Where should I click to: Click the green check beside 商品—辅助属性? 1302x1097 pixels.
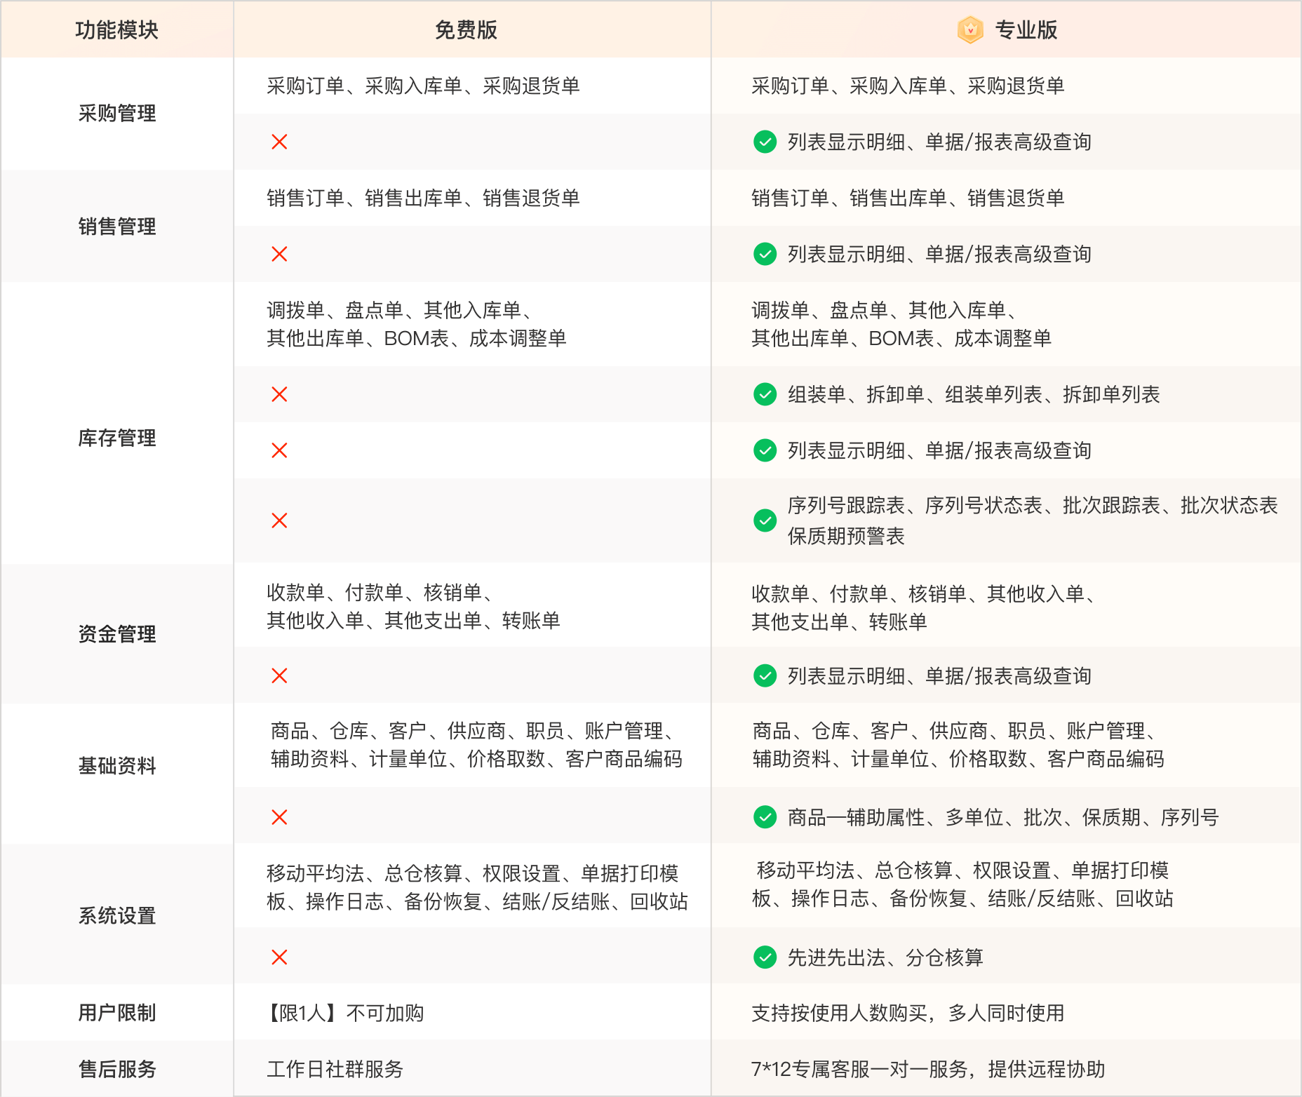pos(765,817)
